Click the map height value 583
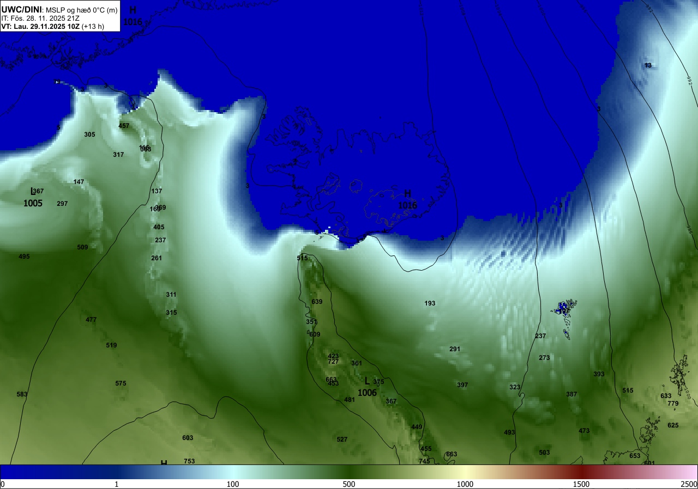 (x=22, y=394)
